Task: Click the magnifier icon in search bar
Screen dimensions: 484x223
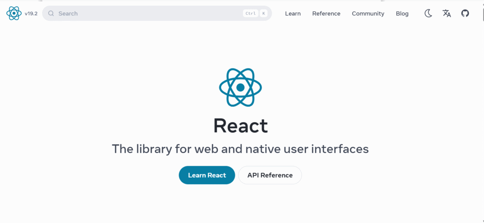Action: click(x=51, y=14)
